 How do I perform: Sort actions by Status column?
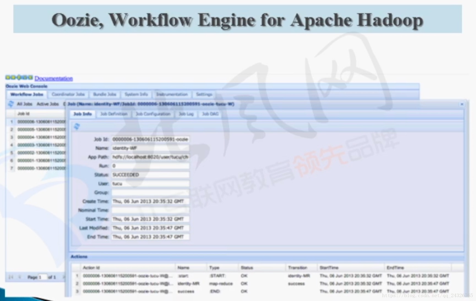[x=262, y=267]
